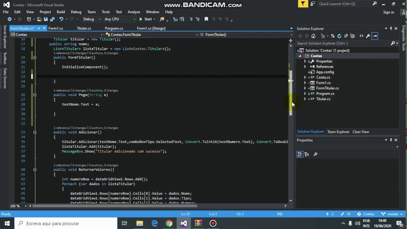Click the editor vertical scrollbar thumb
This screenshot has width=407, height=229.
coord(291,93)
